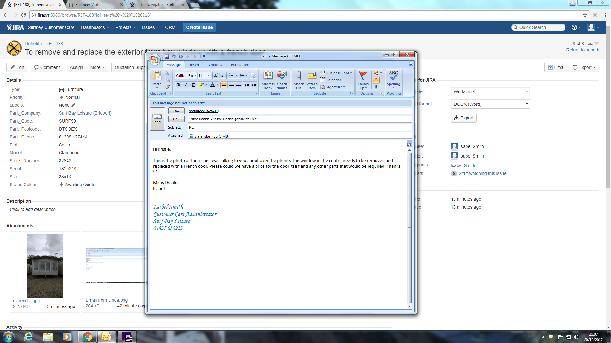
Task: Click the font color A swatch
Action: click(x=212, y=85)
